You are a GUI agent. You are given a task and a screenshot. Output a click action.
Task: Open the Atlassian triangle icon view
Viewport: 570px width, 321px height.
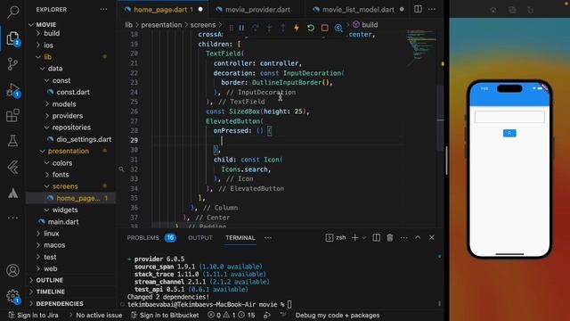12,193
